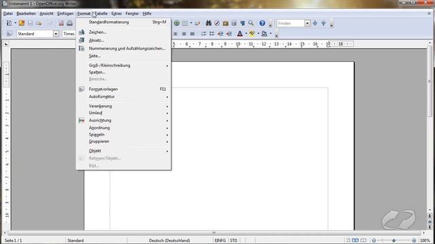The image size is (435, 244).
Task: Click the Align Right icon
Action: coord(184,34)
